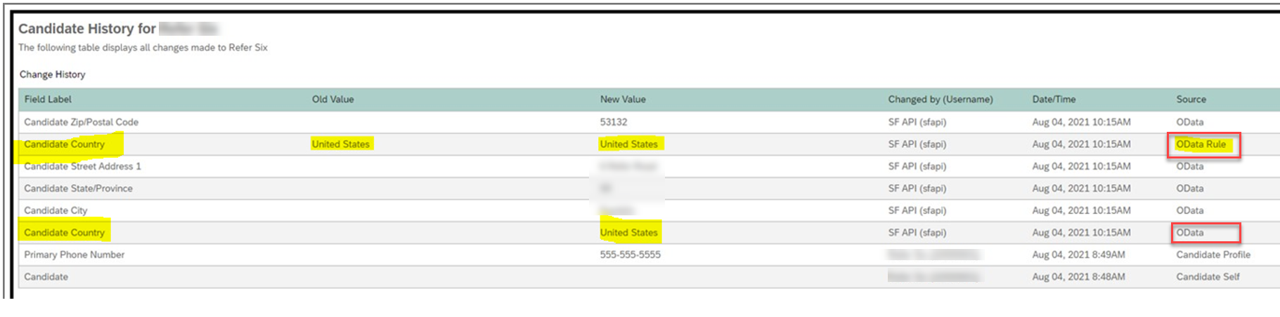This screenshot has width=1280, height=317.
Task: Click the Field Label column header
Action: (x=48, y=100)
